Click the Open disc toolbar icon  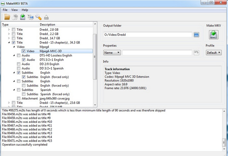[x=15, y=17]
